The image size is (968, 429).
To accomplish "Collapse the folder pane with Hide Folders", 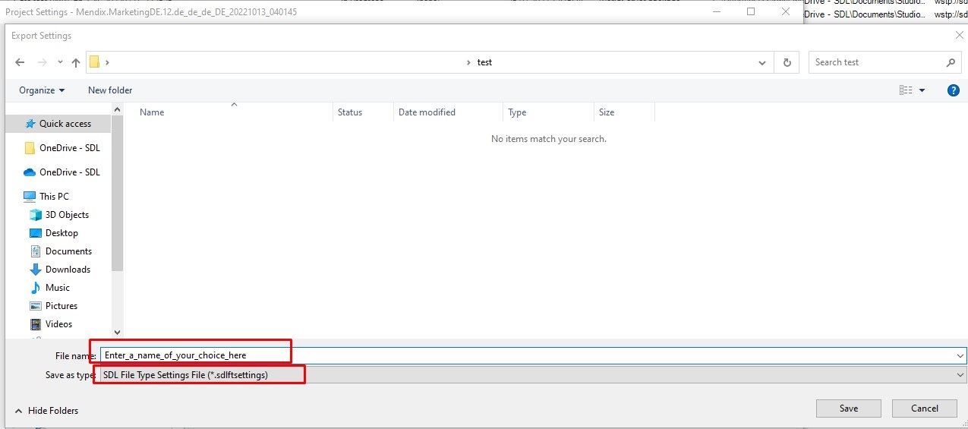I will coord(46,411).
